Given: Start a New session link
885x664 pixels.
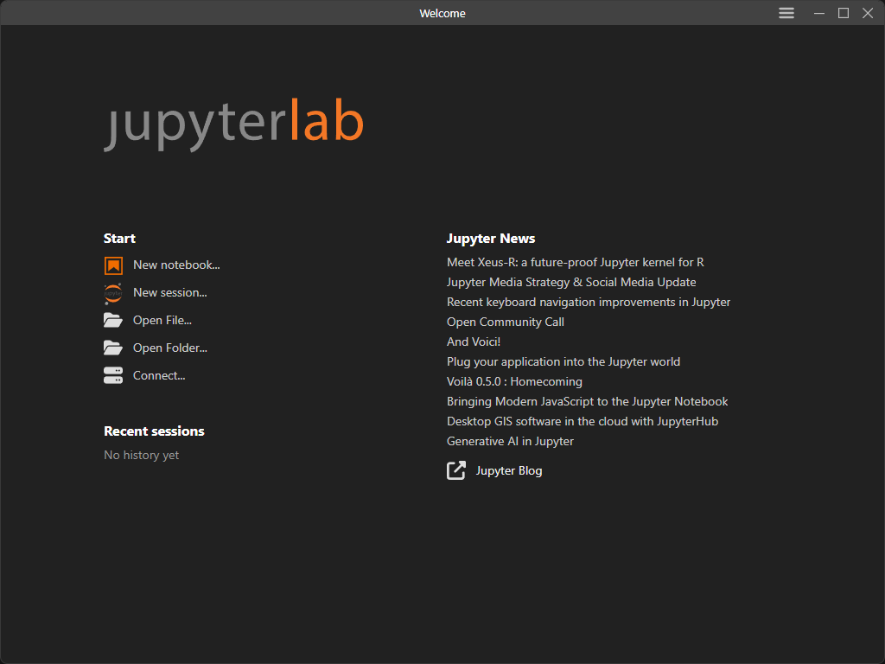Looking at the screenshot, I should click(169, 293).
